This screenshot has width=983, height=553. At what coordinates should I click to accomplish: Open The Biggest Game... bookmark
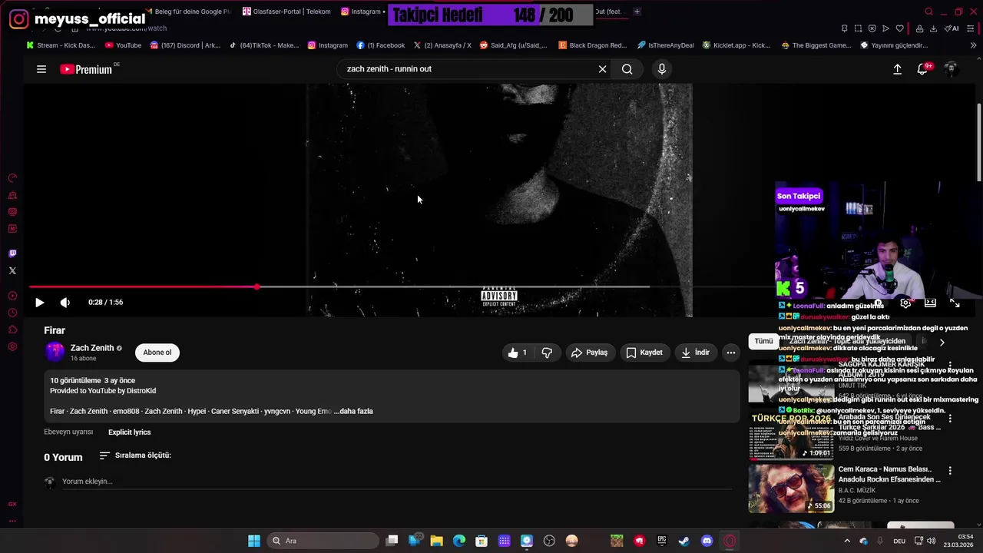816,45
